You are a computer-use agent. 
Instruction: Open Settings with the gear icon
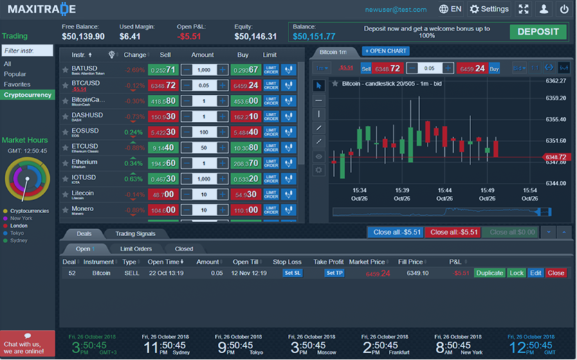click(x=489, y=9)
